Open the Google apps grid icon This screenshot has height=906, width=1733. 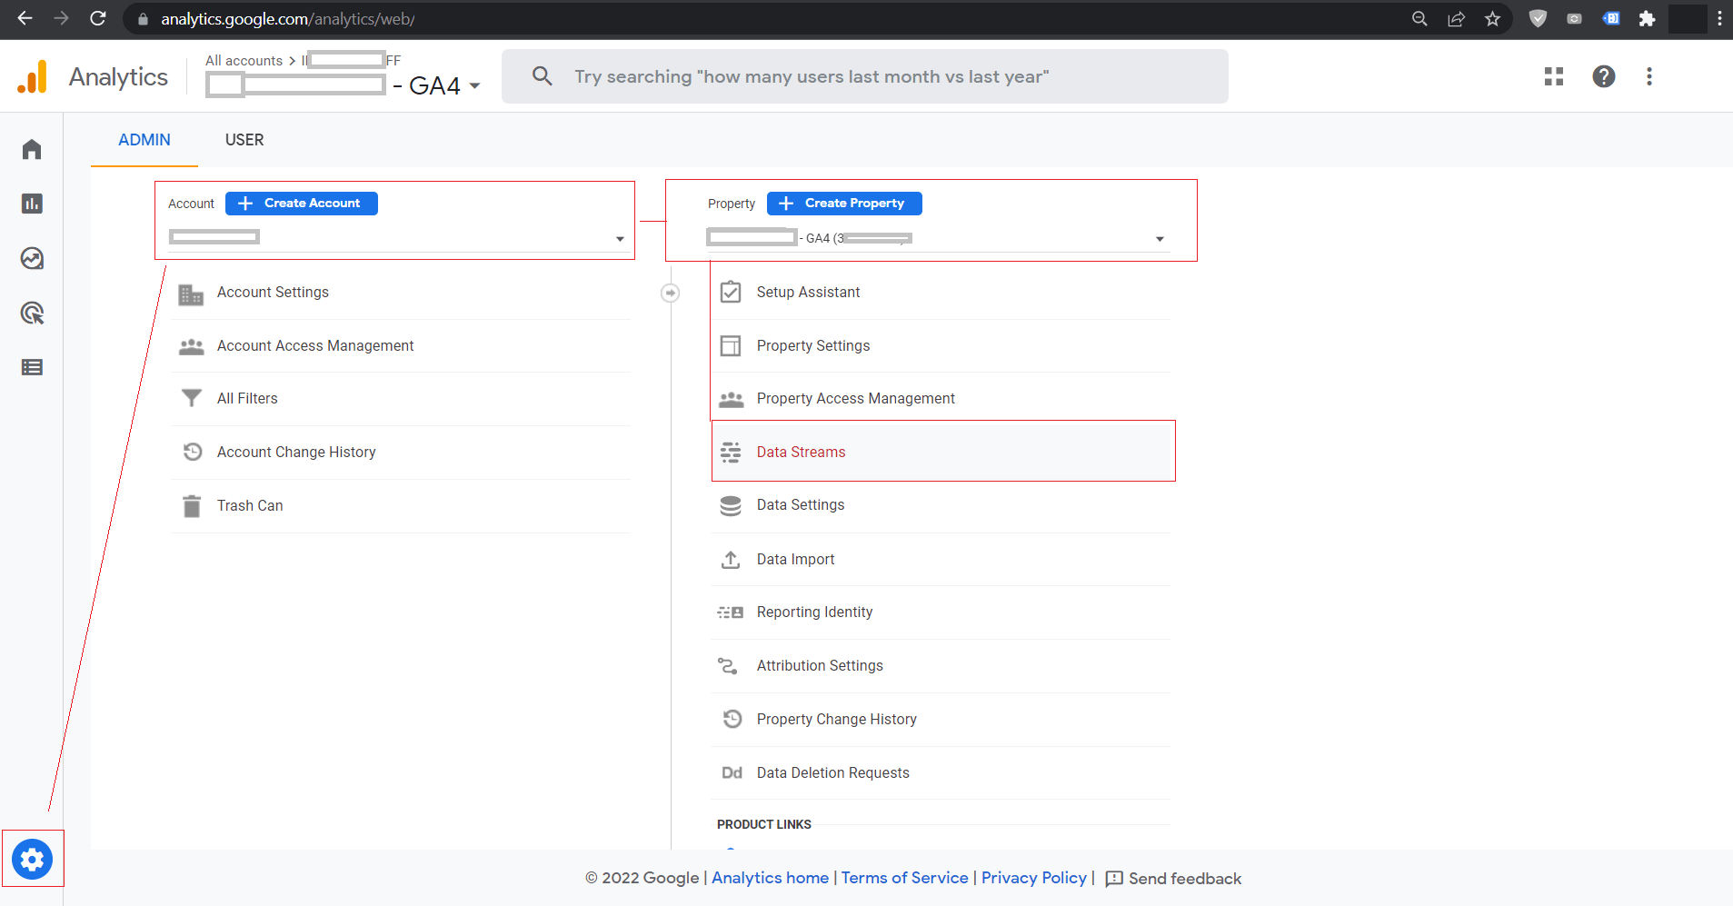(1554, 76)
